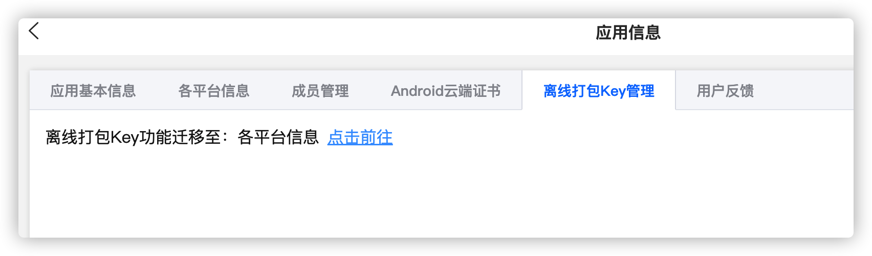Follow the 点击前往 link
The width and height of the screenshot is (872, 256).
pyautogui.click(x=360, y=137)
